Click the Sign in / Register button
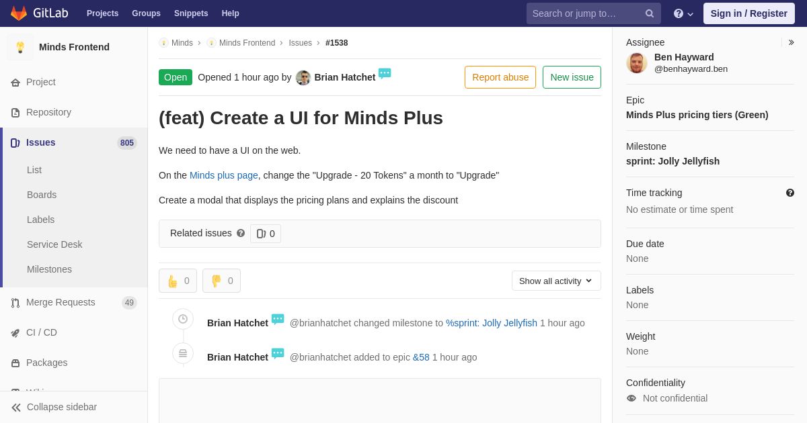This screenshot has width=807, height=423. 748,13
